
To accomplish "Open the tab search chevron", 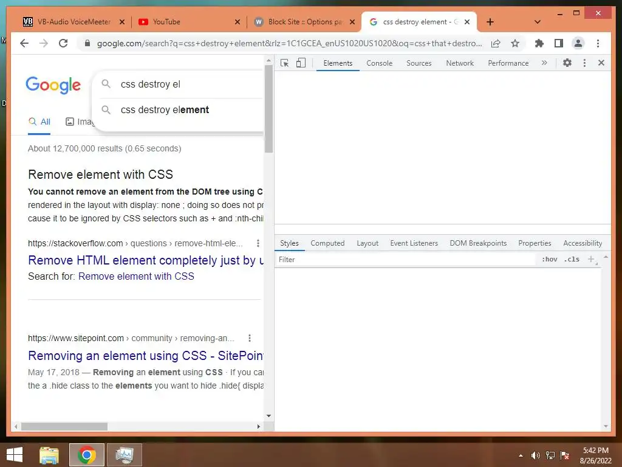I will pos(538,22).
